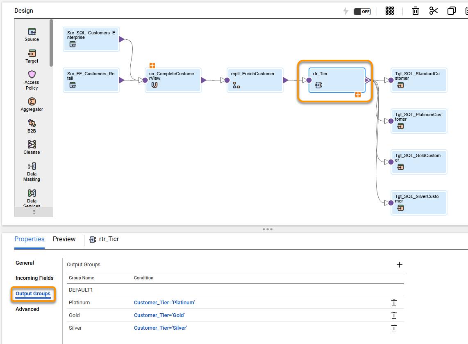
Task: Open the General properties section
Action: (25, 263)
